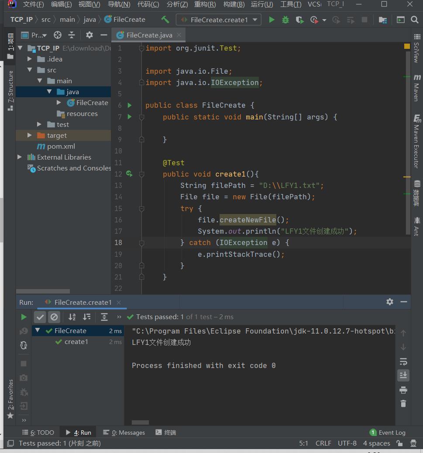The height and width of the screenshot is (453, 423).
Task: Click the print output icon
Action: pos(403,390)
